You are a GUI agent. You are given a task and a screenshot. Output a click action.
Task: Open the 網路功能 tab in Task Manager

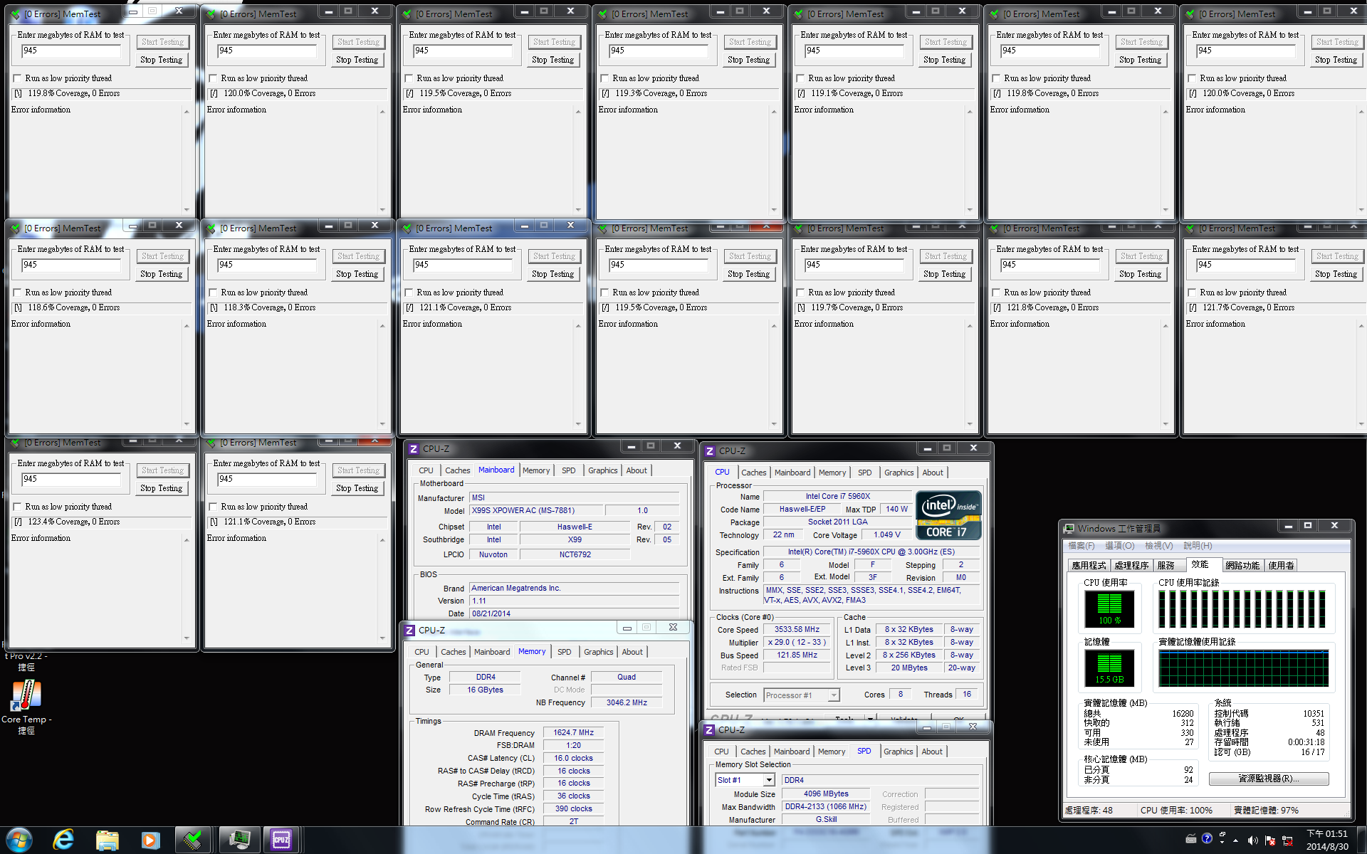coord(1242,565)
